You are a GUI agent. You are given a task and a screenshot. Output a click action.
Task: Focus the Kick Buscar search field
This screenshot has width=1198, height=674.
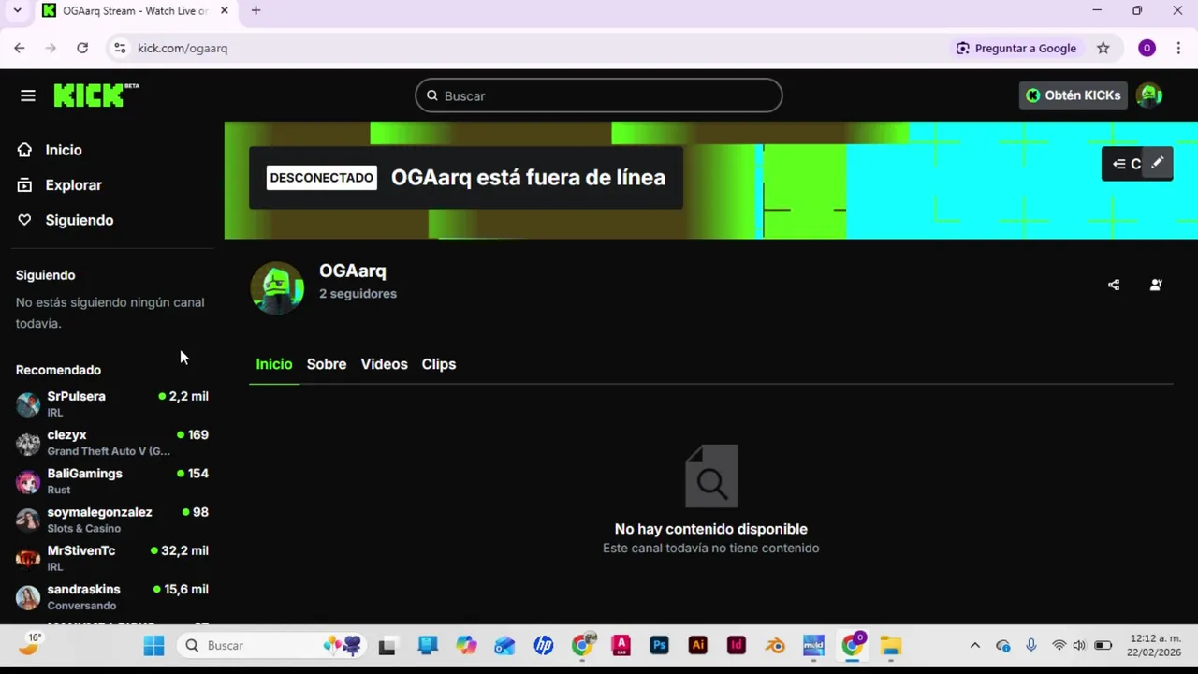click(x=599, y=95)
